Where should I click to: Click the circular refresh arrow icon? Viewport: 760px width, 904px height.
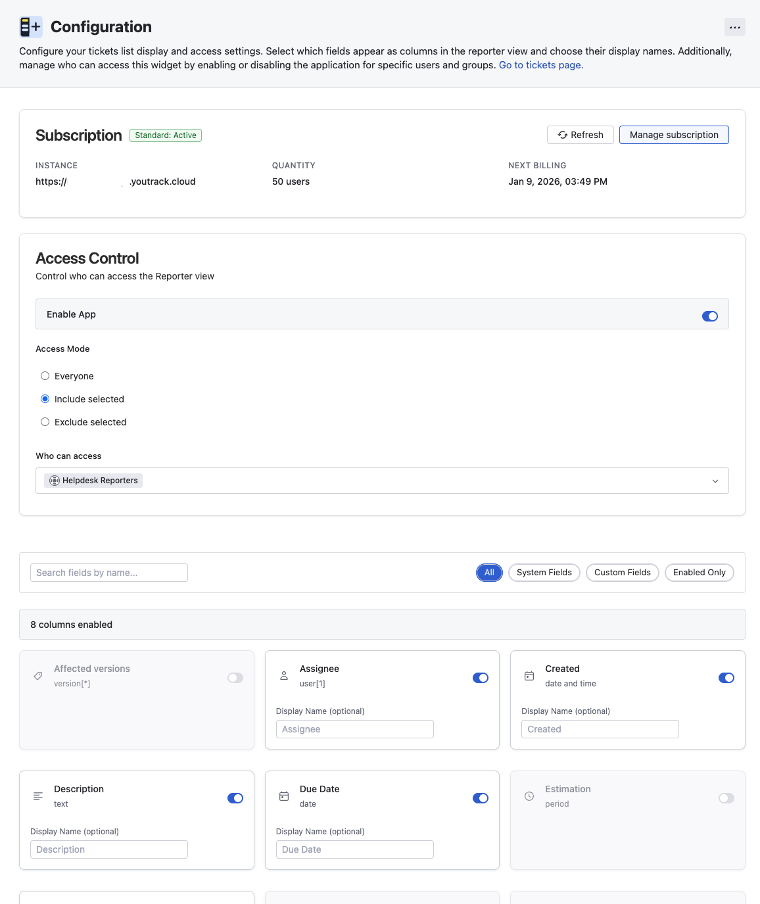coord(563,135)
